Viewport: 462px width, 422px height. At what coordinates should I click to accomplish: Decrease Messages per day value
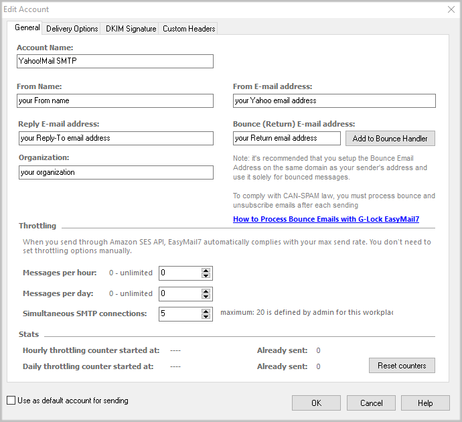click(x=206, y=297)
